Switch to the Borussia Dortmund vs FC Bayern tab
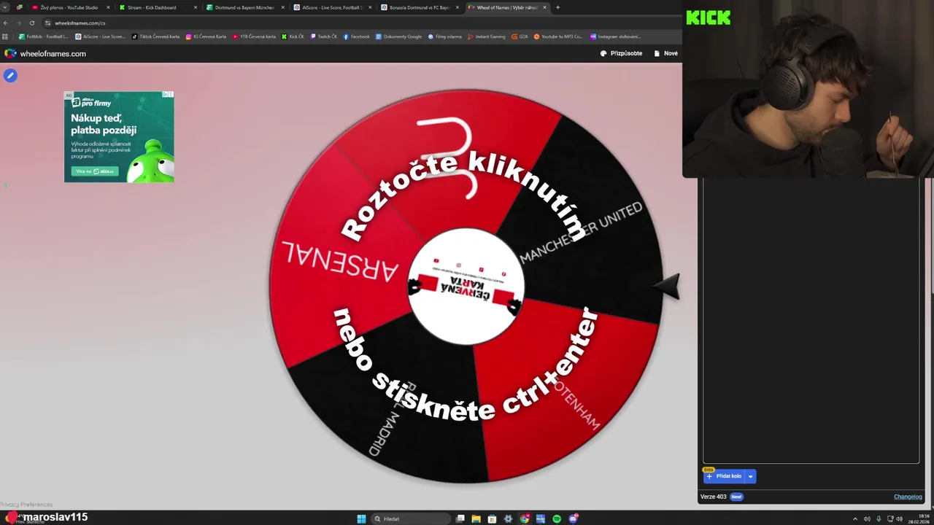Viewport: 934px width, 525px height. (x=420, y=7)
